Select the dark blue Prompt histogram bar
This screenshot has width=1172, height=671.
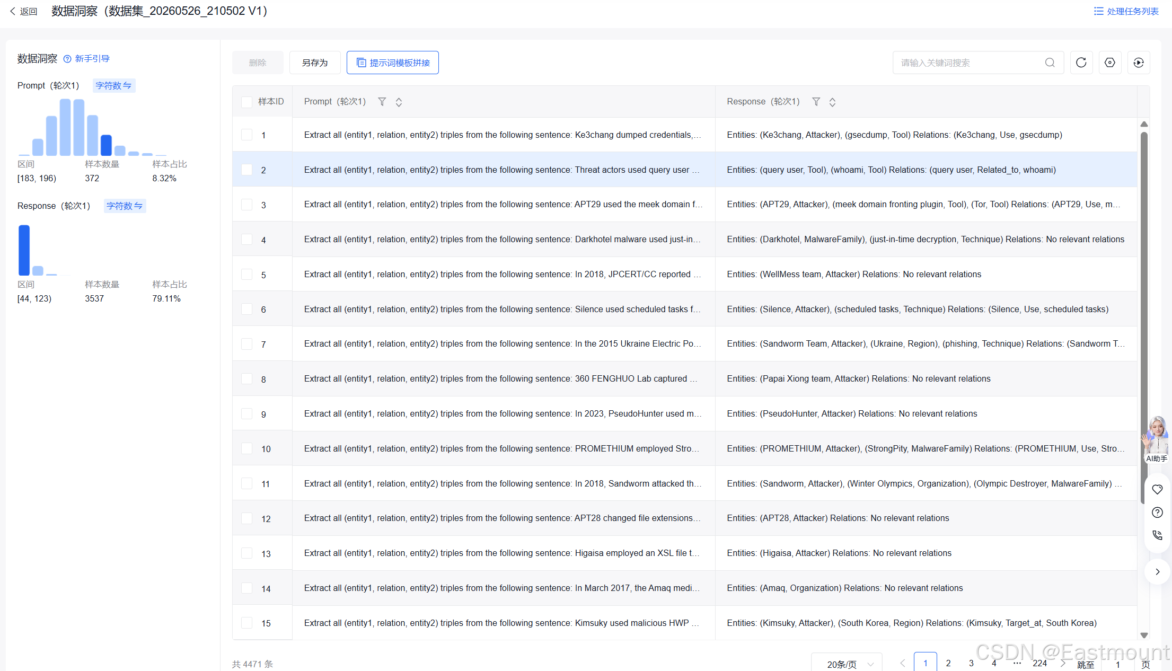coord(106,145)
